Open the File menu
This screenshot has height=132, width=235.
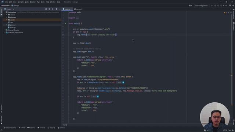click(x=7, y=2)
